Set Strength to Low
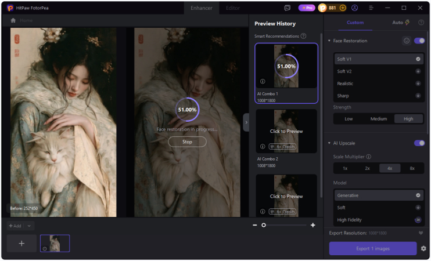The image size is (431, 261). tap(349, 119)
